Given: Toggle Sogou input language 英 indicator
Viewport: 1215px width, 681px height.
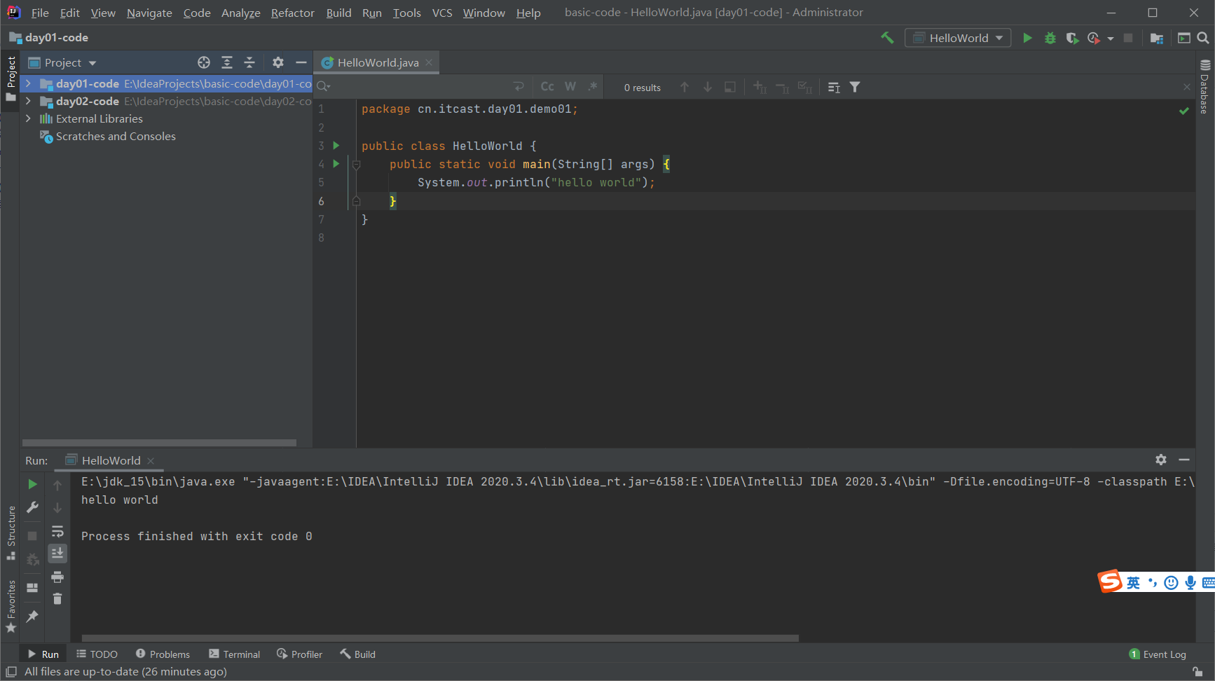Looking at the screenshot, I should coord(1133,583).
